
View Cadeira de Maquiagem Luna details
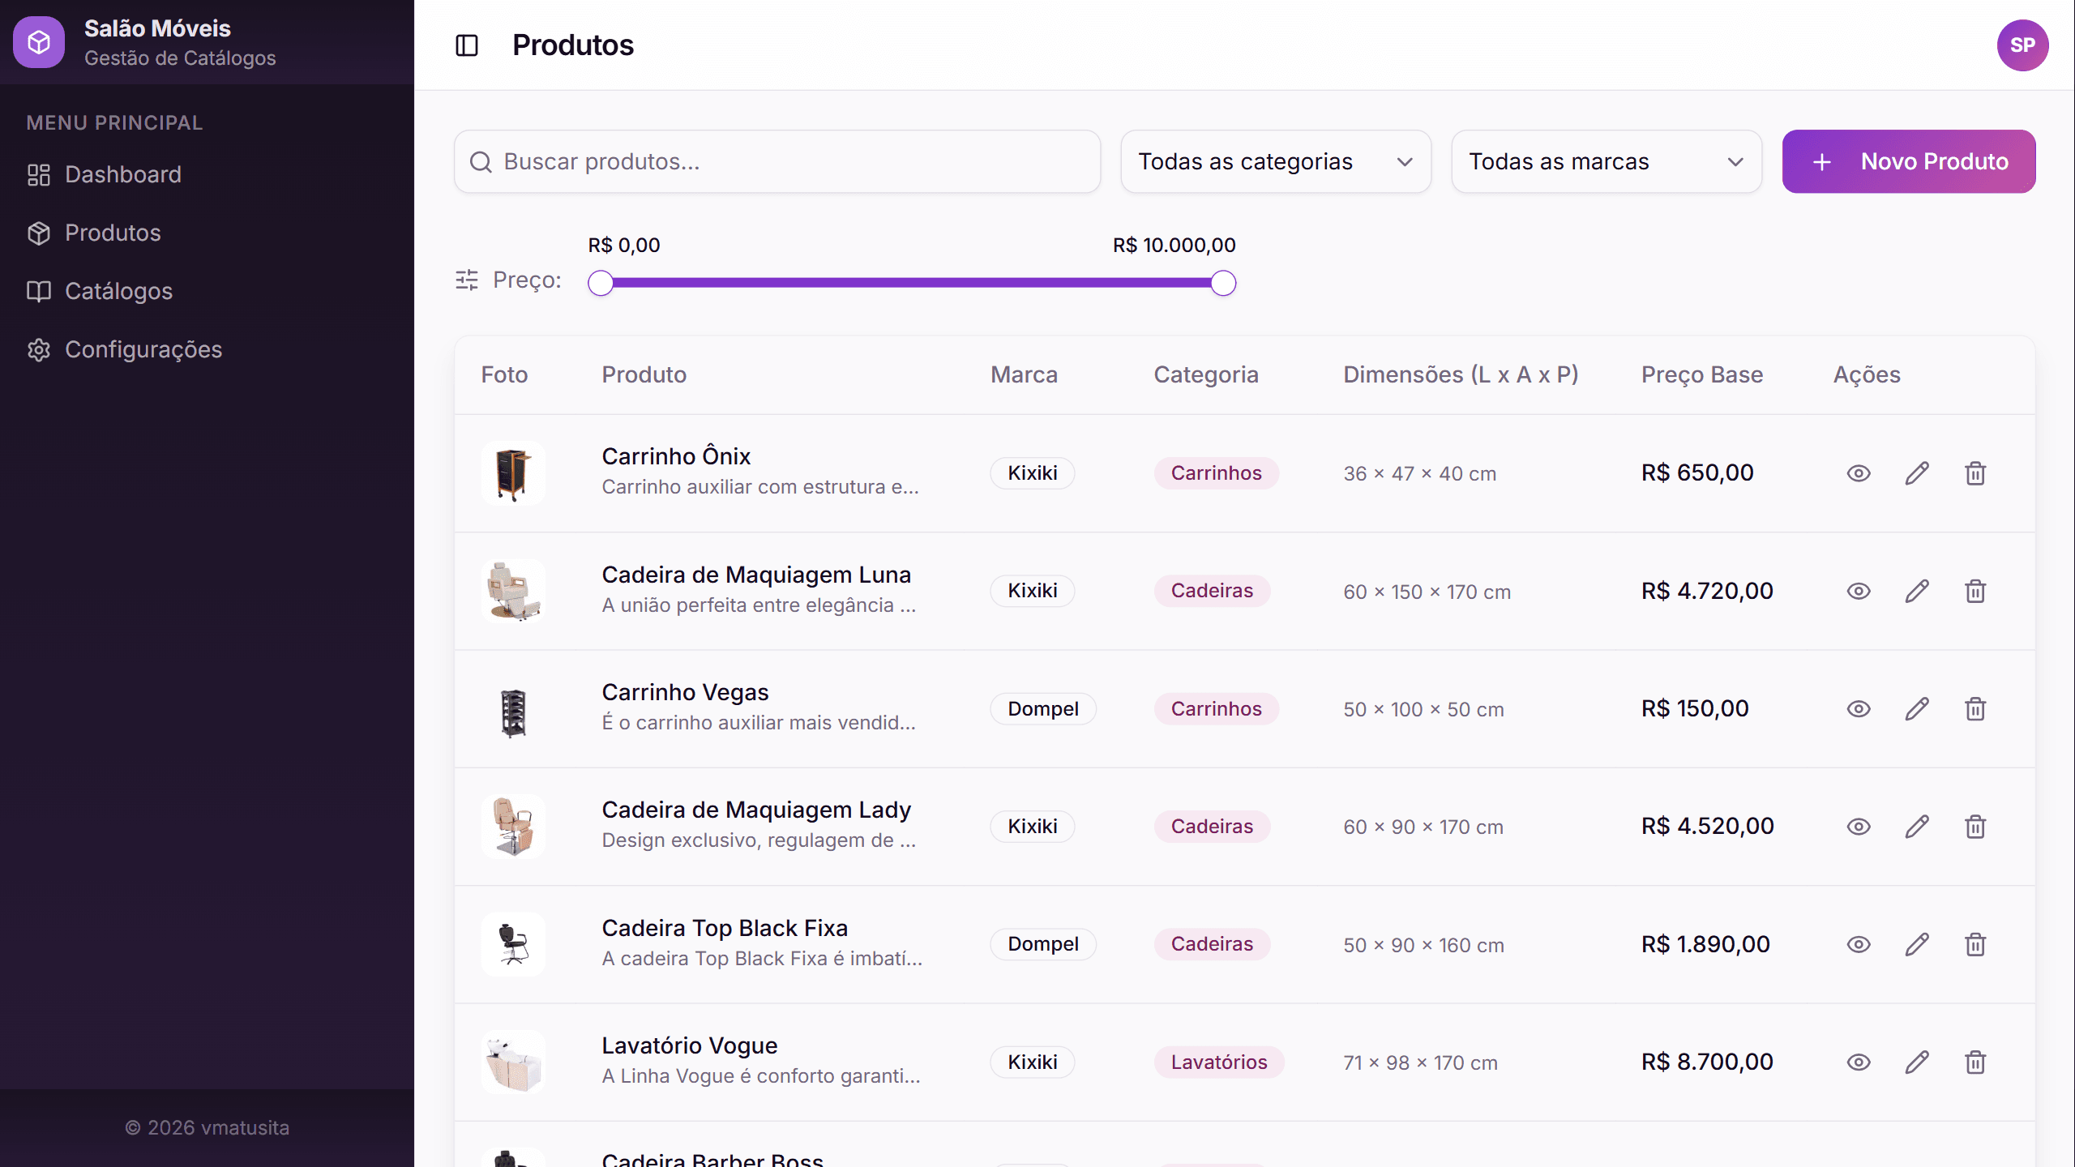tap(1859, 591)
